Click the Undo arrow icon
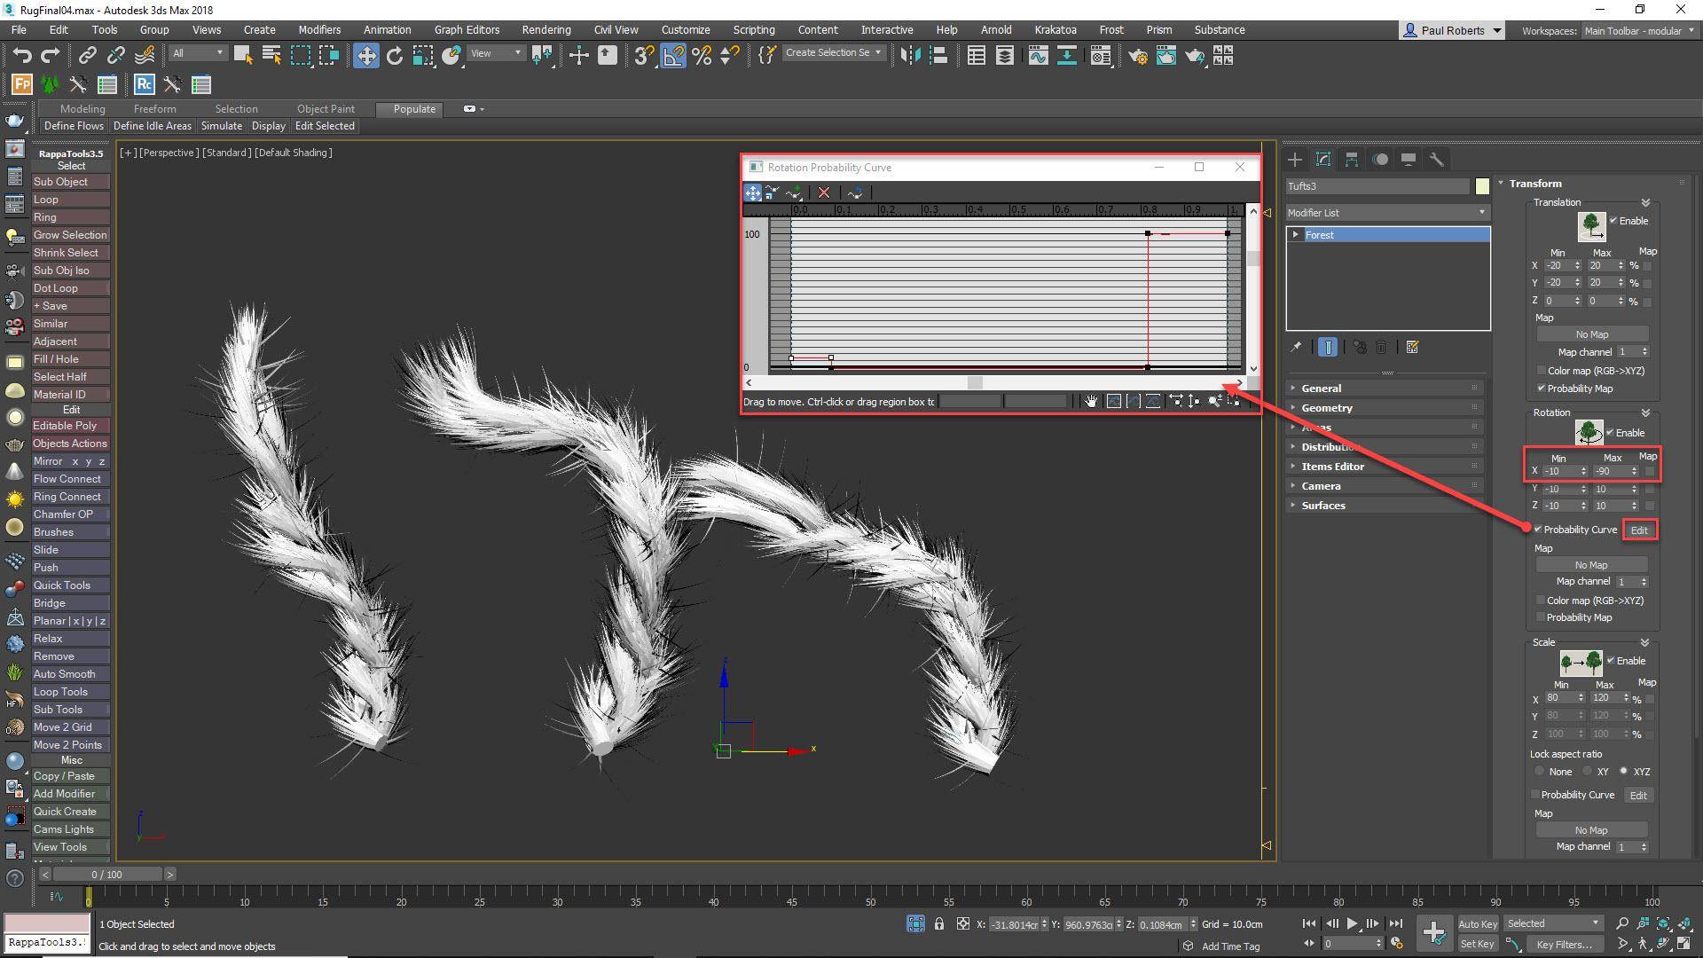This screenshot has height=958, width=1703. click(21, 56)
